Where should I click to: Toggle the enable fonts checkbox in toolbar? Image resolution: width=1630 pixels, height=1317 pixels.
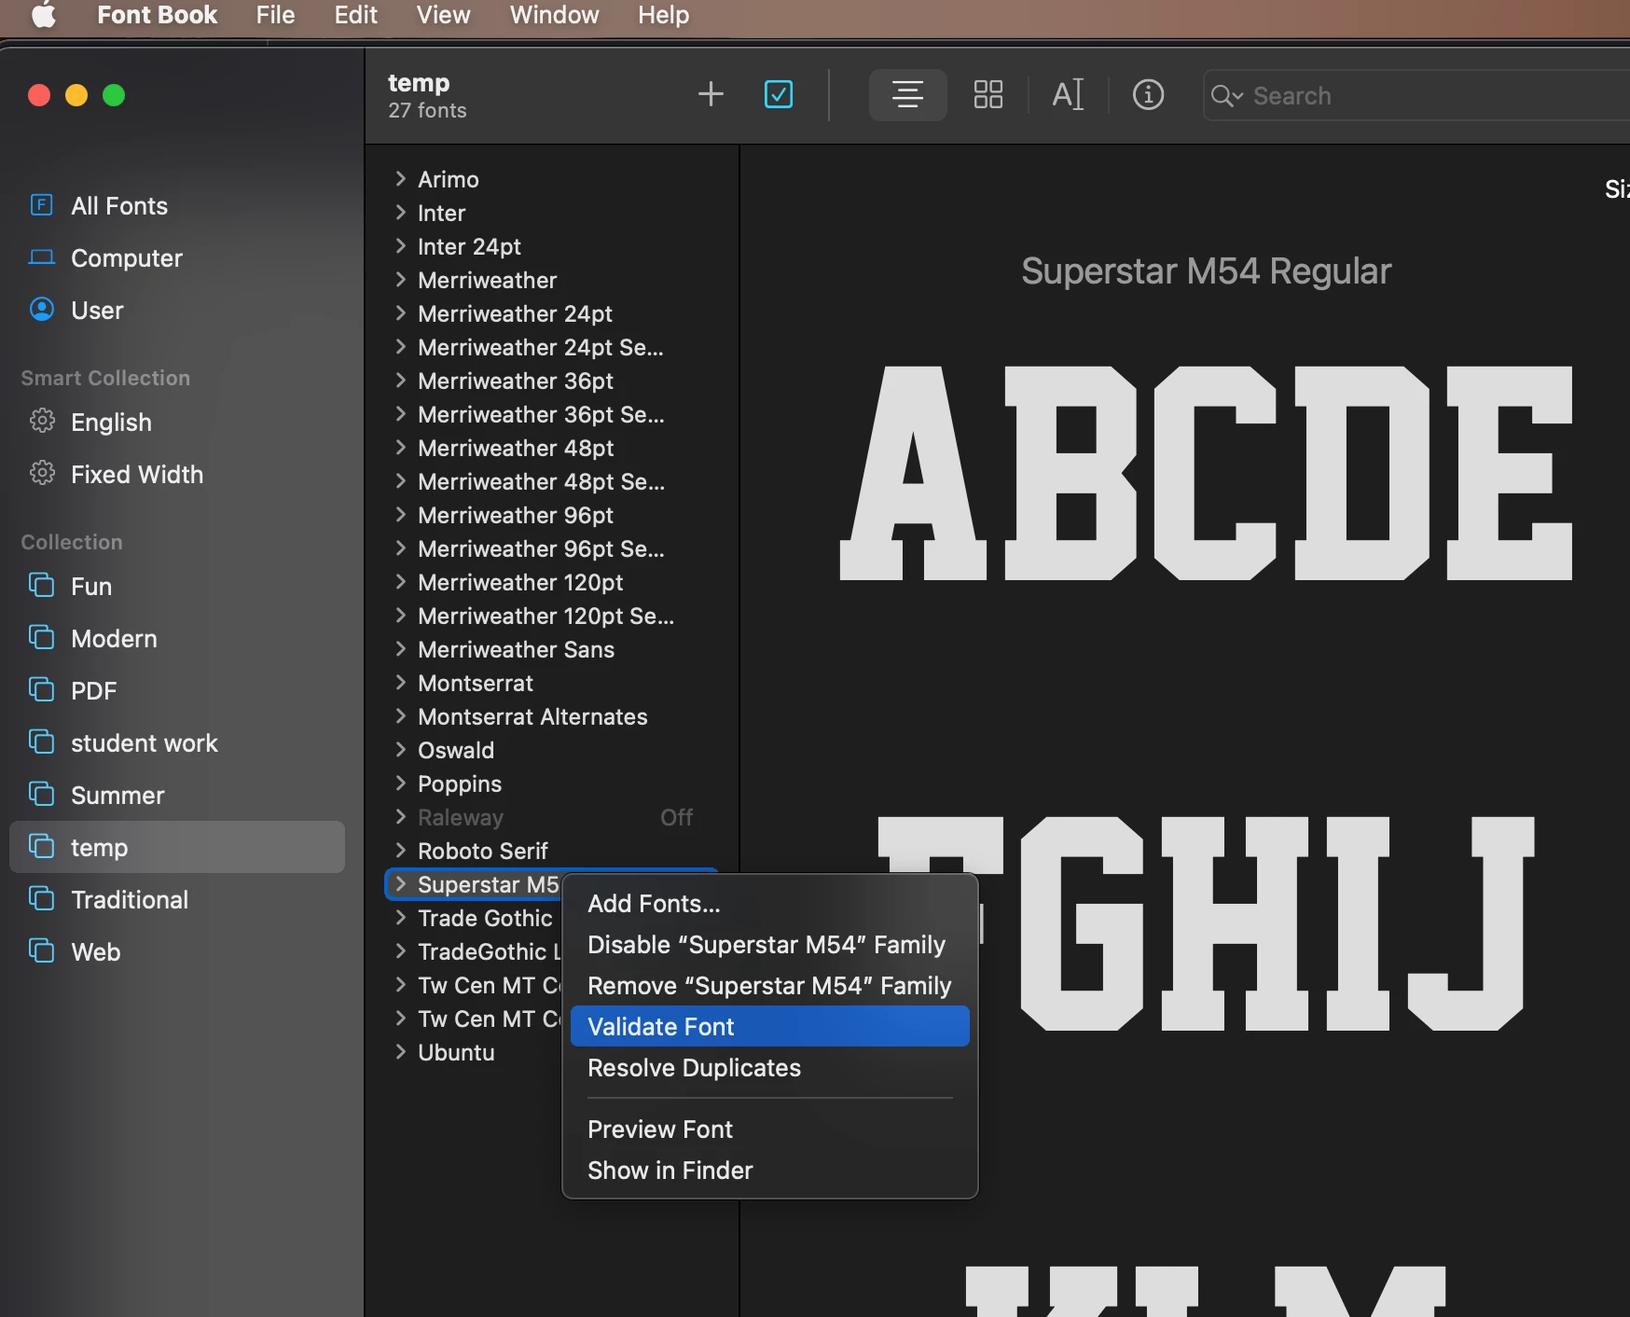tap(779, 94)
